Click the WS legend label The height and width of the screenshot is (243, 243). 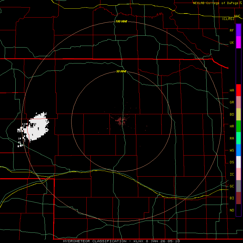coord(232,150)
